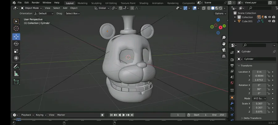The width and height of the screenshot is (278, 125).
Task: Activate the 3D Cursor tool
Action: click(x=16, y=28)
